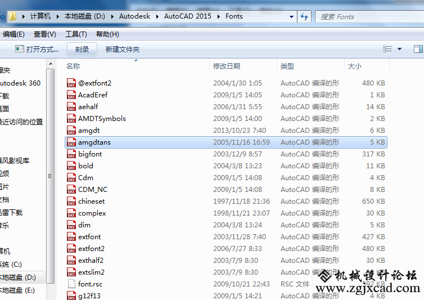The width and height of the screenshot is (424, 300).
Task: Click the 刻录 button
Action: point(82,50)
